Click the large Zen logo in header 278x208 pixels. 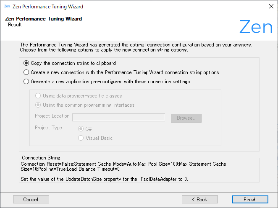255,27
